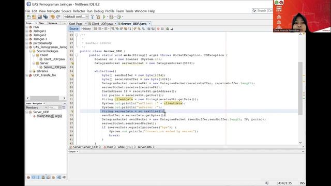Click the Uncomment editor toolbar icon
The image size is (331, 186).
172,29
